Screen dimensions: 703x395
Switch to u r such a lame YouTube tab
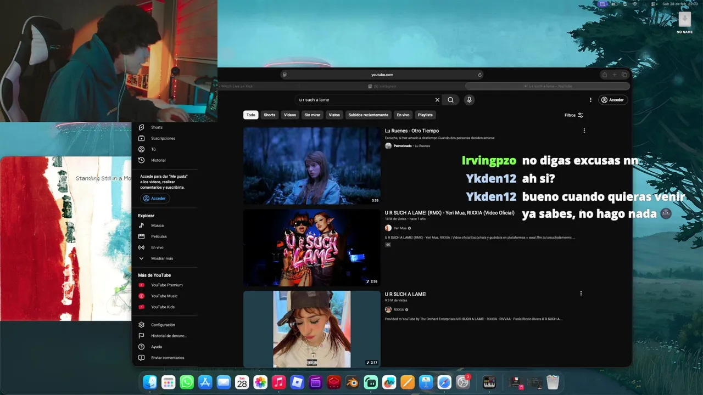tap(548, 86)
